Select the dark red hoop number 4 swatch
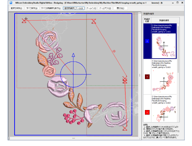This screenshot has height=146, width=192. coord(147,77)
